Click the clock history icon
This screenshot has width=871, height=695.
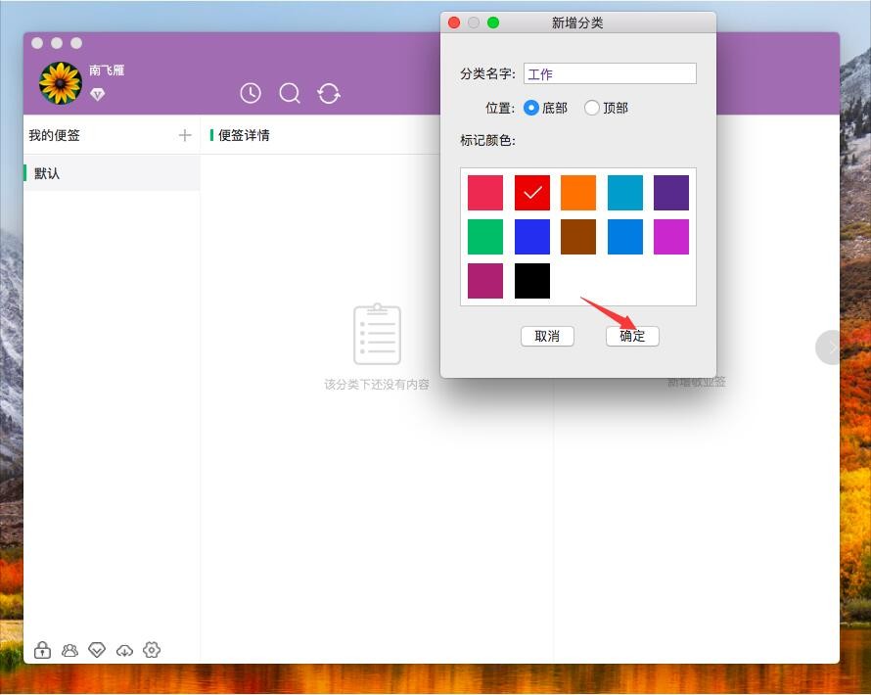tap(251, 93)
